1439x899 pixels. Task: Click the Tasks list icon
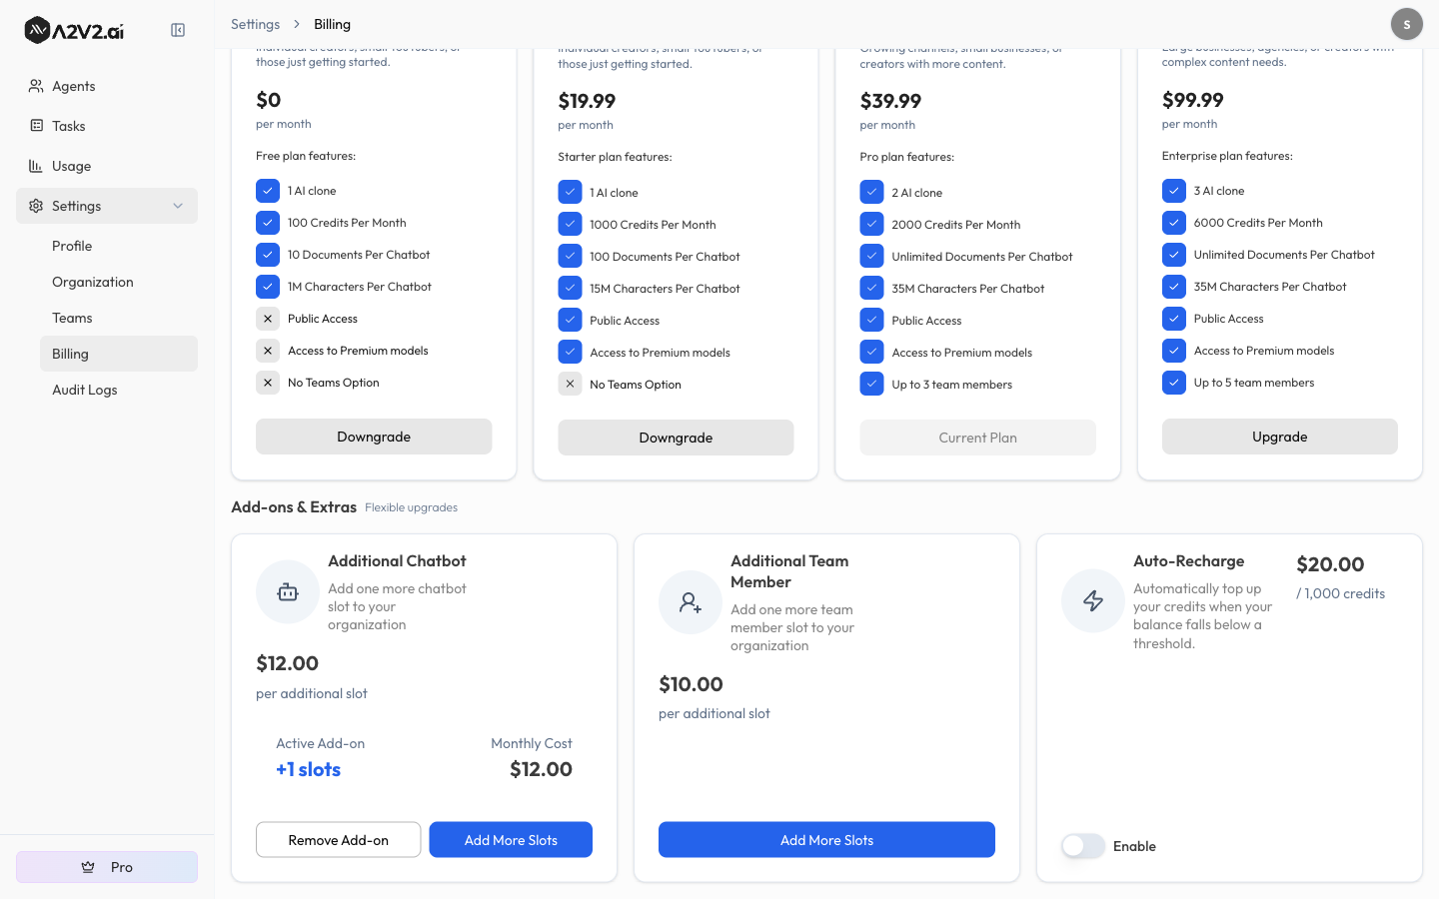(36, 126)
